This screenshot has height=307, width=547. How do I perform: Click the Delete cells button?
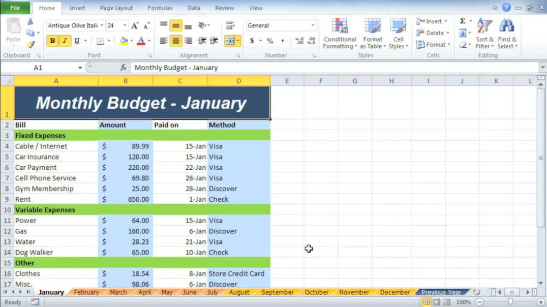coord(433,33)
